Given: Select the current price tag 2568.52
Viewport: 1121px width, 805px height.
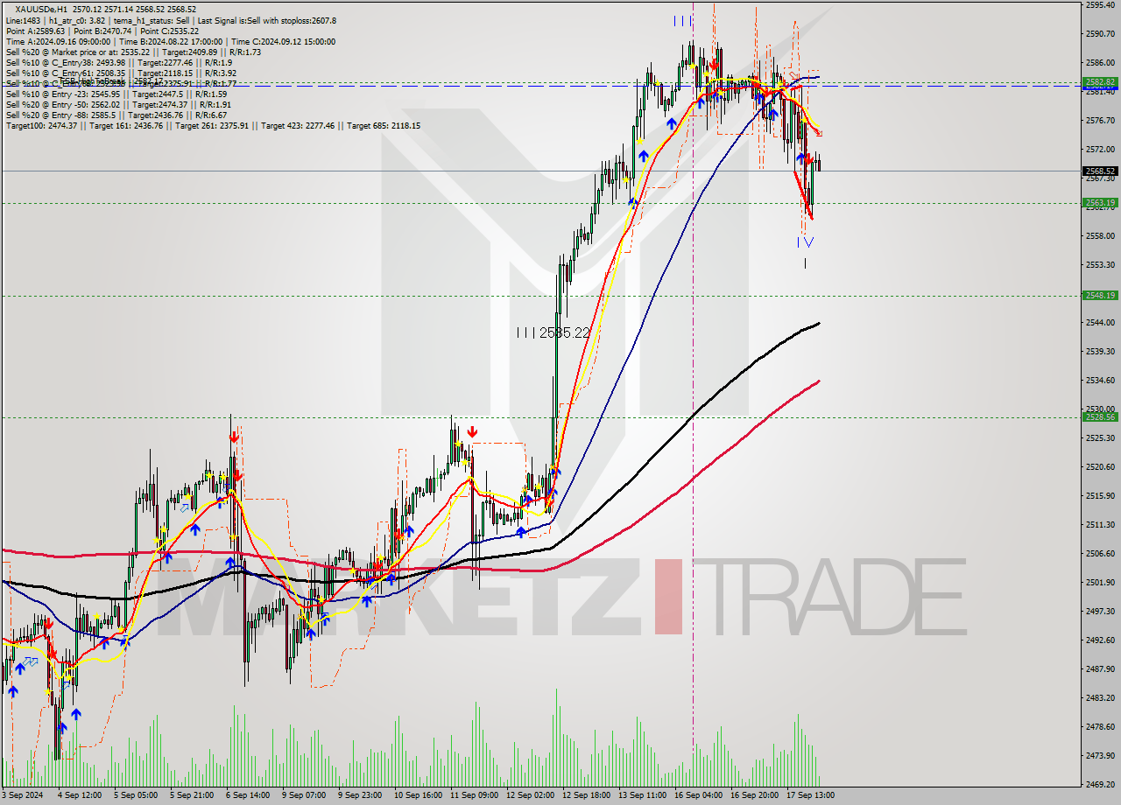Looking at the screenshot, I should point(1100,171).
